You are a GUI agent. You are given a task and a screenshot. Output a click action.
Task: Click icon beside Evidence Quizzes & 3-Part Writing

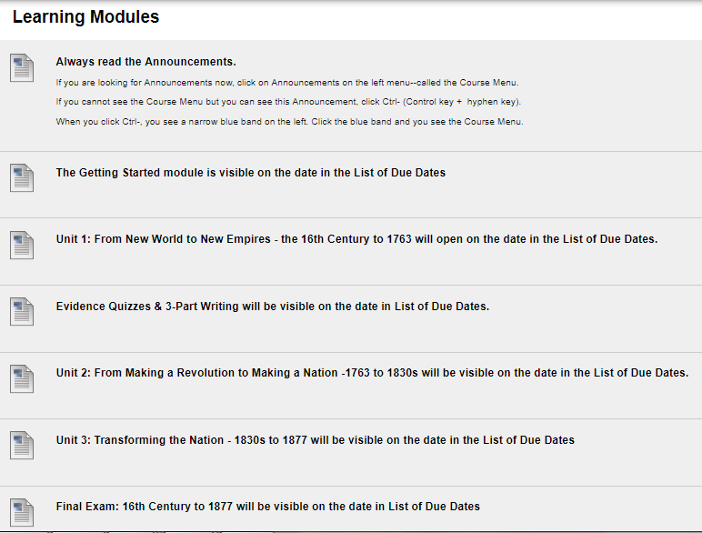point(22,312)
